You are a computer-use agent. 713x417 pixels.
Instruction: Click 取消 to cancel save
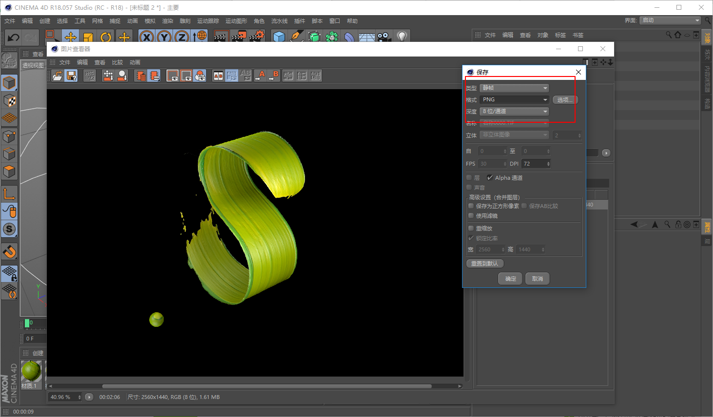pyautogui.click(x=538, y=279)
